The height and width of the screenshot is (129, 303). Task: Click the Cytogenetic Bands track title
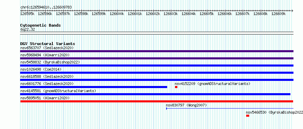click(x=41, y=25)
